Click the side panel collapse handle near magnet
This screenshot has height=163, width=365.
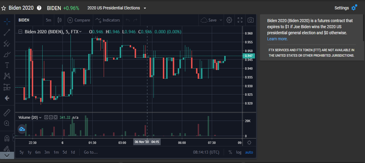coord(13,138)
